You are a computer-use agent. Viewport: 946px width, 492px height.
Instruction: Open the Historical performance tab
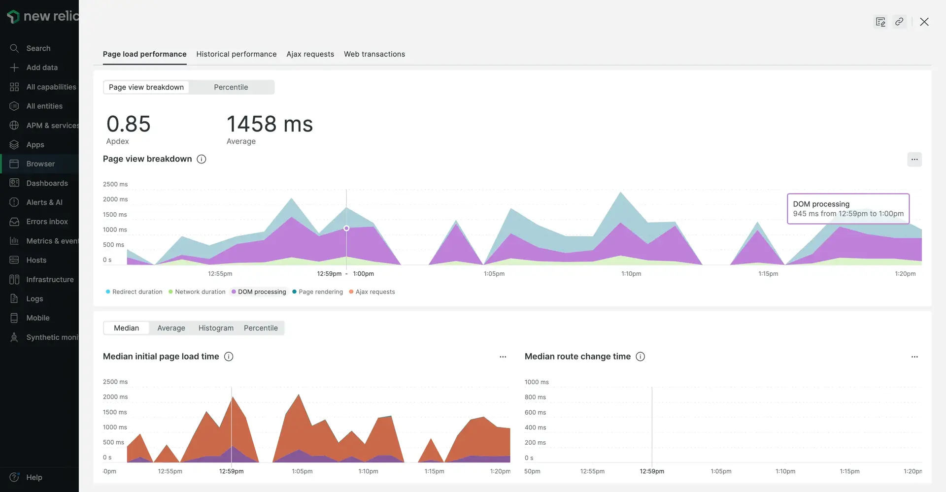point(236,54)
